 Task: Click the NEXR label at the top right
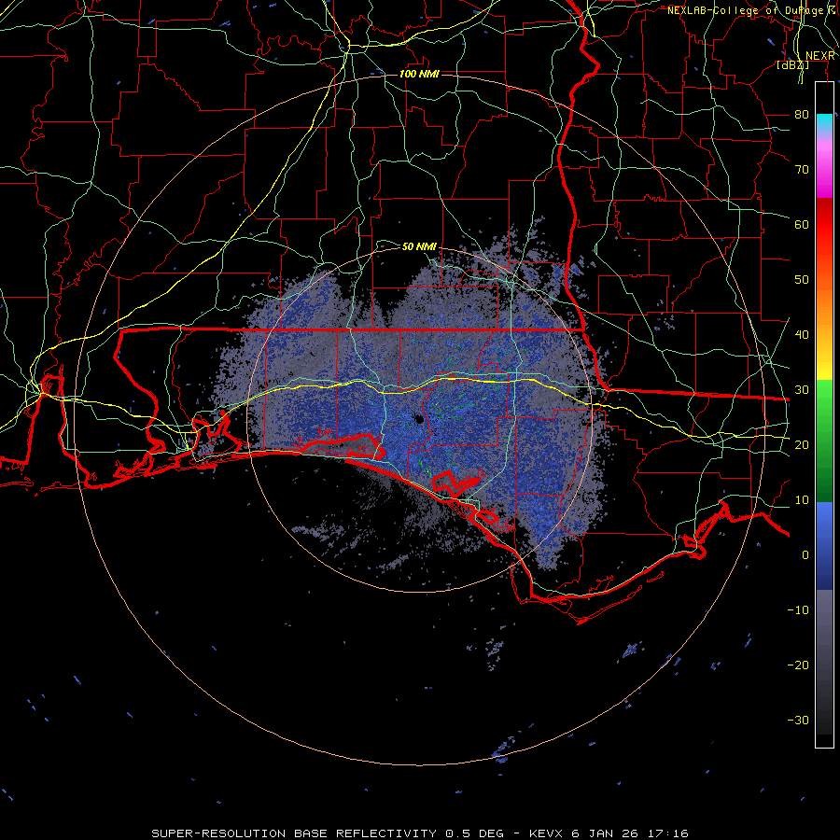pos(820,56)
